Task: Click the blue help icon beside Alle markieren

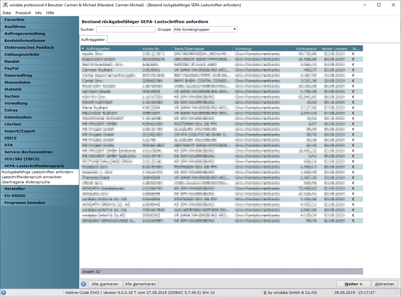Action: pos(84,284)
